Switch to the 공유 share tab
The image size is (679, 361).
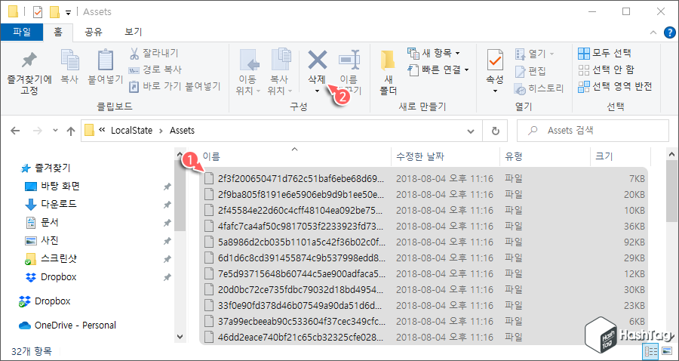(x=94, y=32)
